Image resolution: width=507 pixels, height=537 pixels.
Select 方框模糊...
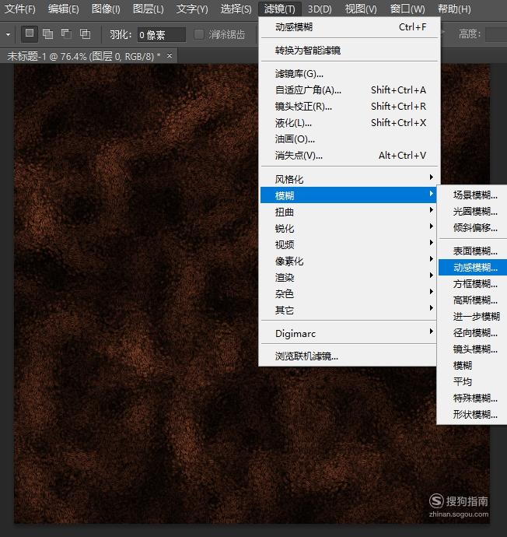473,284
